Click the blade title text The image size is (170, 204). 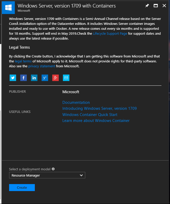pyautogui.click(x=67, y=6)
